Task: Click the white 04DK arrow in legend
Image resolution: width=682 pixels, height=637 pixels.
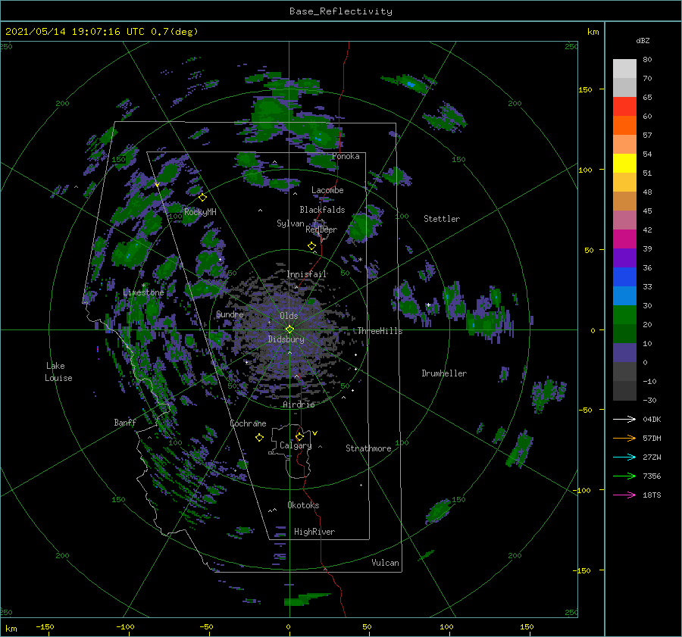Action: point(624,419)
